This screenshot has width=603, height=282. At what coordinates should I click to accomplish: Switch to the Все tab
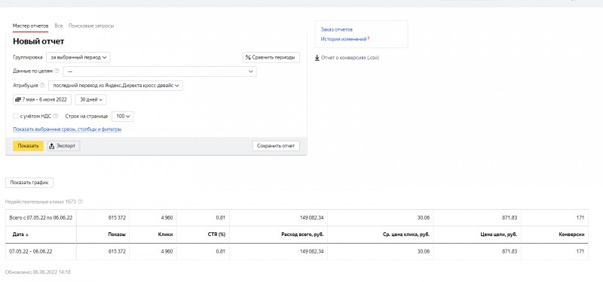(x=59, y=26)
